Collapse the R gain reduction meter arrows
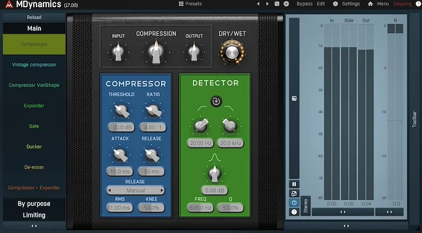The height and width of the screenshot is (233, 422). coord(389,212)
